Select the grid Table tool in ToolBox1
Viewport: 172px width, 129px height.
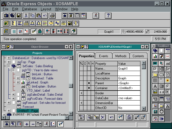click(155, 80)
